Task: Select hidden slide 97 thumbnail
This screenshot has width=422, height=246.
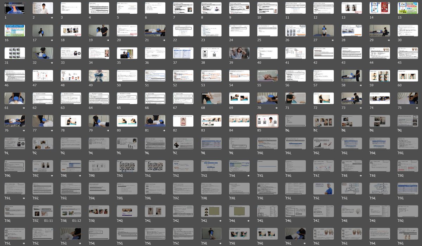Action: (183, 143)
